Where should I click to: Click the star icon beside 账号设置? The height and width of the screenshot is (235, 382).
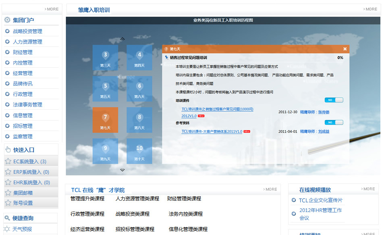coord(8,203)
